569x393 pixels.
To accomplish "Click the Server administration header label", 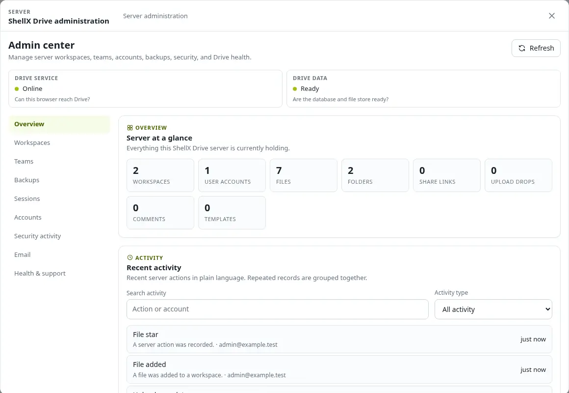I will click(155, 16).
